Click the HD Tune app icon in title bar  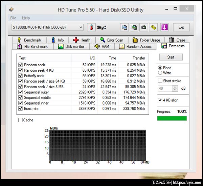tap(11, 9)
